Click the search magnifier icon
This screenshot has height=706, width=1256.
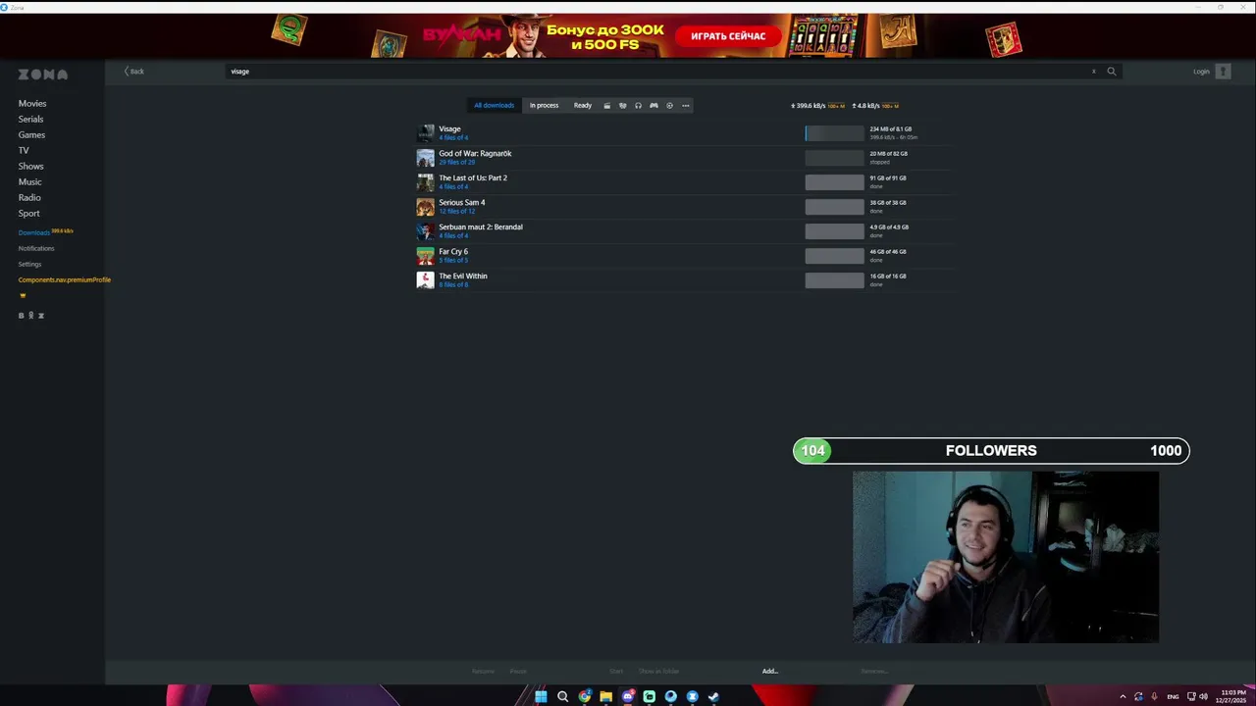pyautogui.click(x=1112, y=72)
